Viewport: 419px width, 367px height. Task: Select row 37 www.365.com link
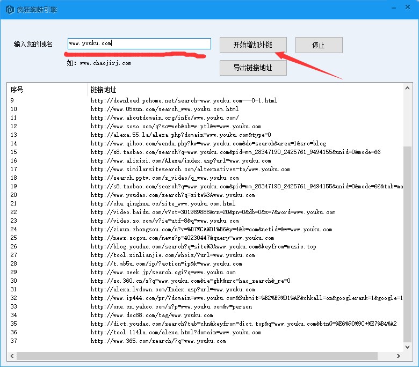158,341
